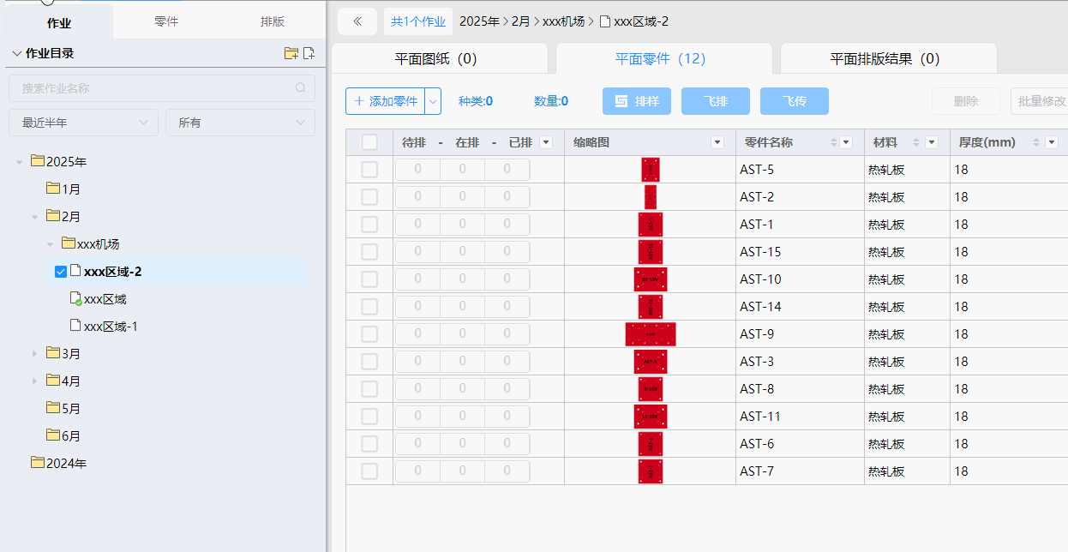Screen dimensions: 1068x552
Task: Click the new folder icon in 作业目录
Action: 291,53
